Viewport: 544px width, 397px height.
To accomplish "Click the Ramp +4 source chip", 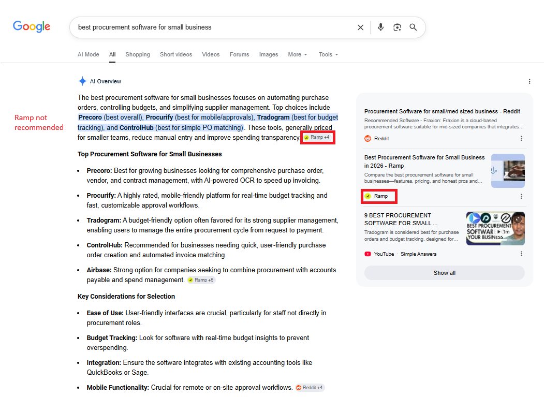I will coord(317,138).
